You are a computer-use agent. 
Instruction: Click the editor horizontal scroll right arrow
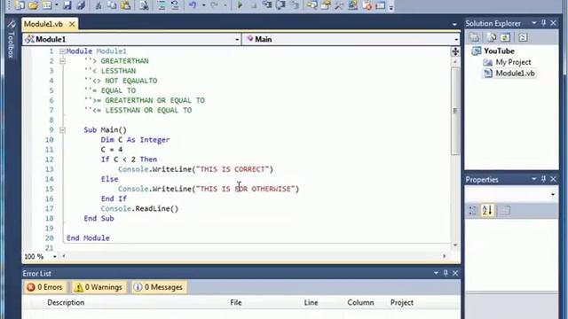point(445,256)
